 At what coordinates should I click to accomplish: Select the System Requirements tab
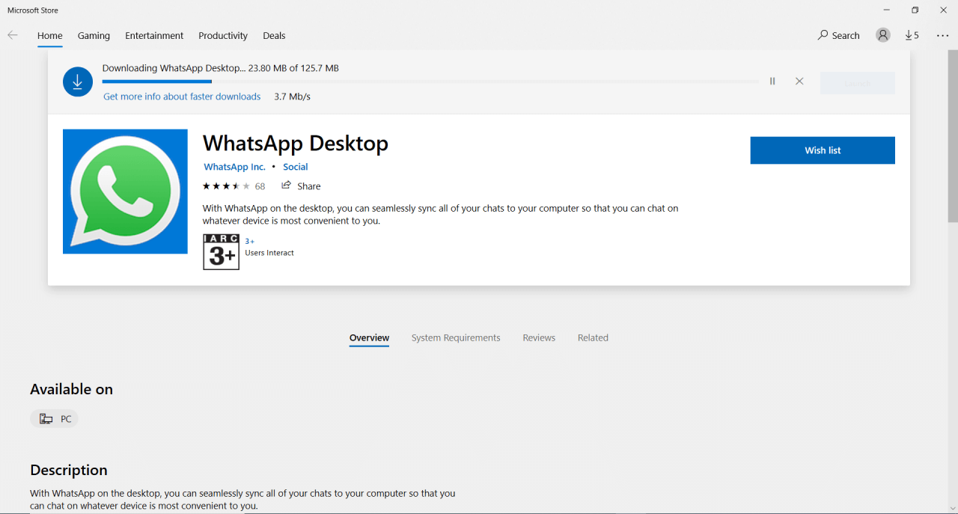point(456,338)
